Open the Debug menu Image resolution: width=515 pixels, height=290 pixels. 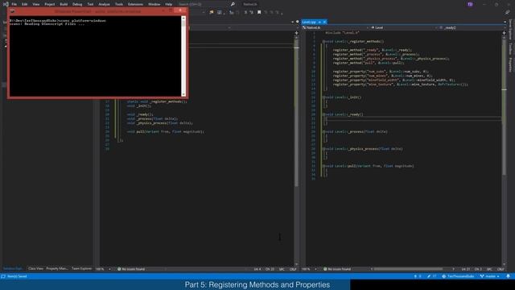[77, 4]
